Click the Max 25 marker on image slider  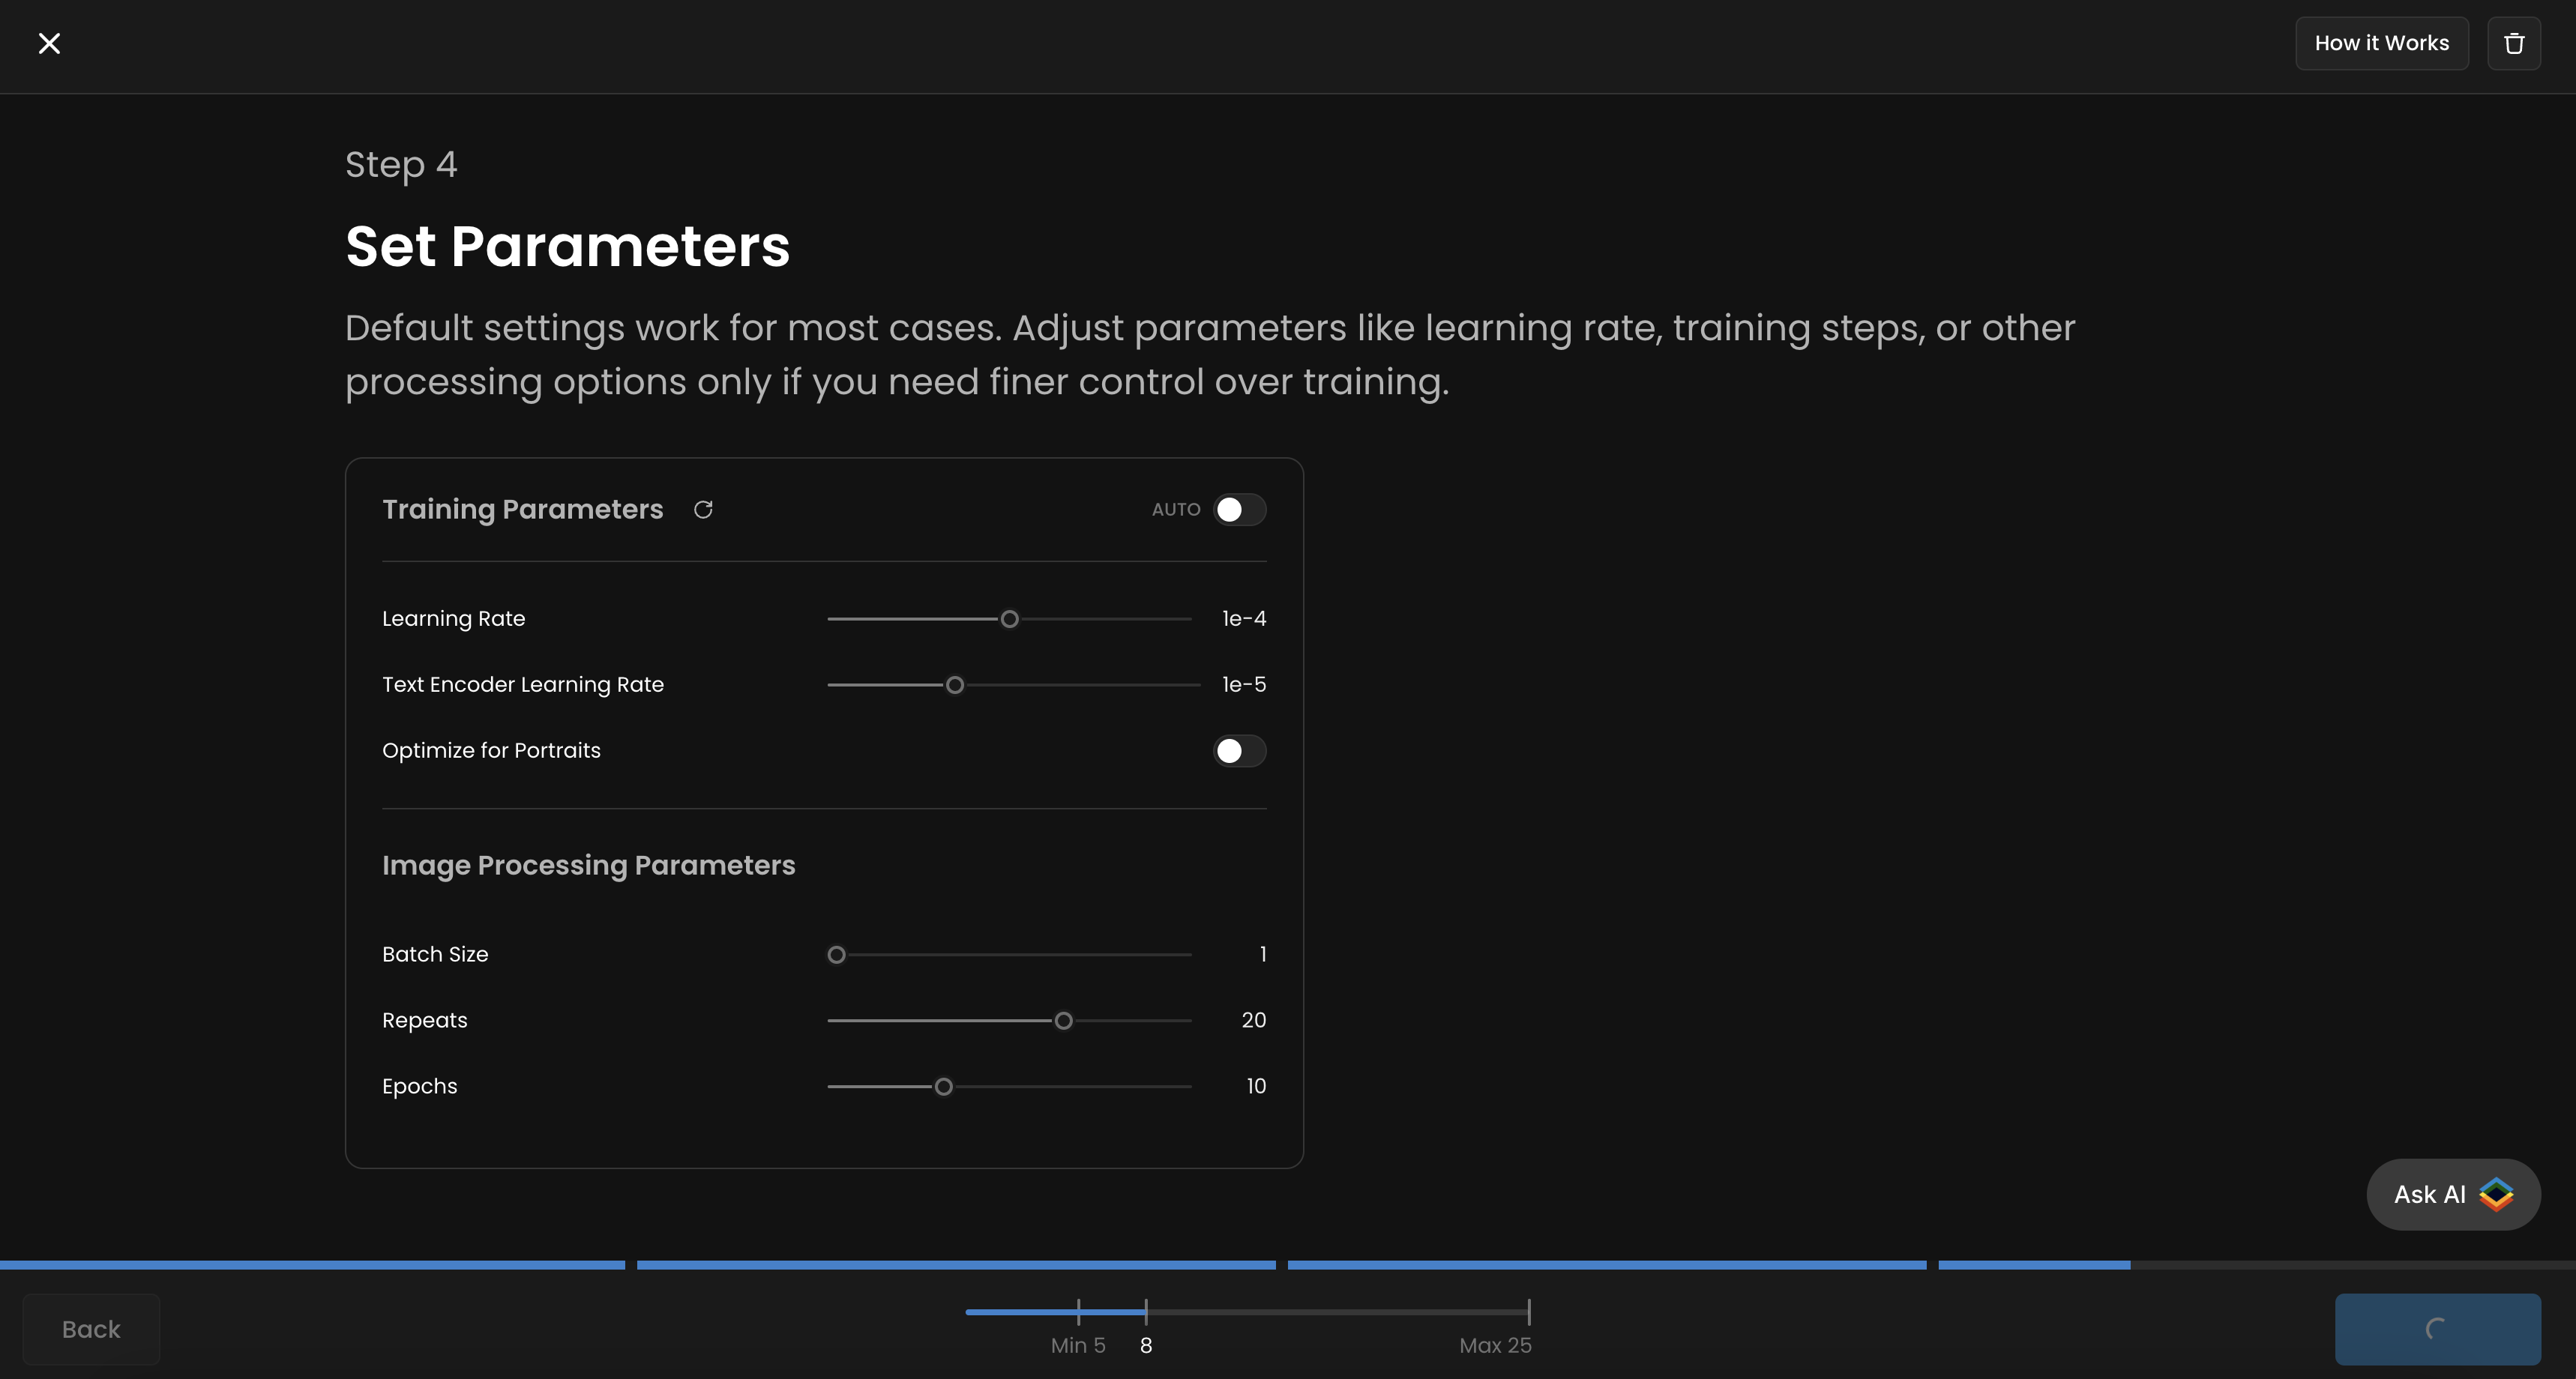pyautogui.click(x=1529, y=1312)
